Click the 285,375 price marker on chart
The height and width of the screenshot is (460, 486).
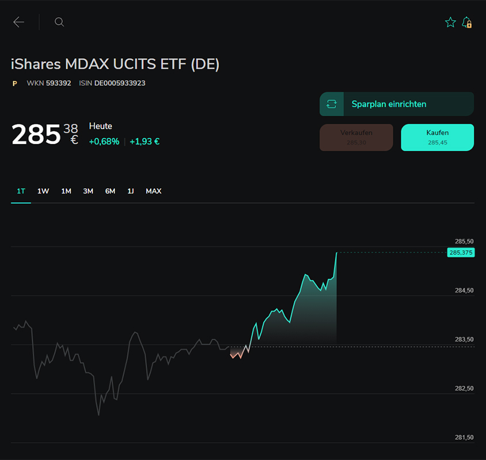click(x=461, y=253)
